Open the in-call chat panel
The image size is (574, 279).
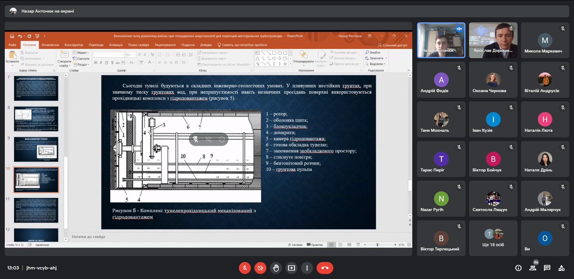tap(547, 268)
